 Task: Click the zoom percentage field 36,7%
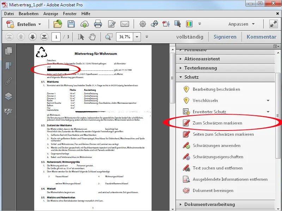click(125, 37)
